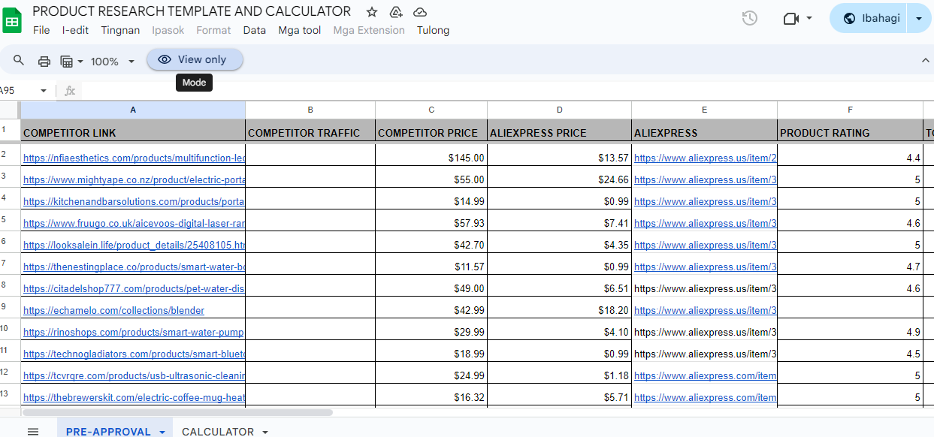Check the cloud save status icon

420,12
